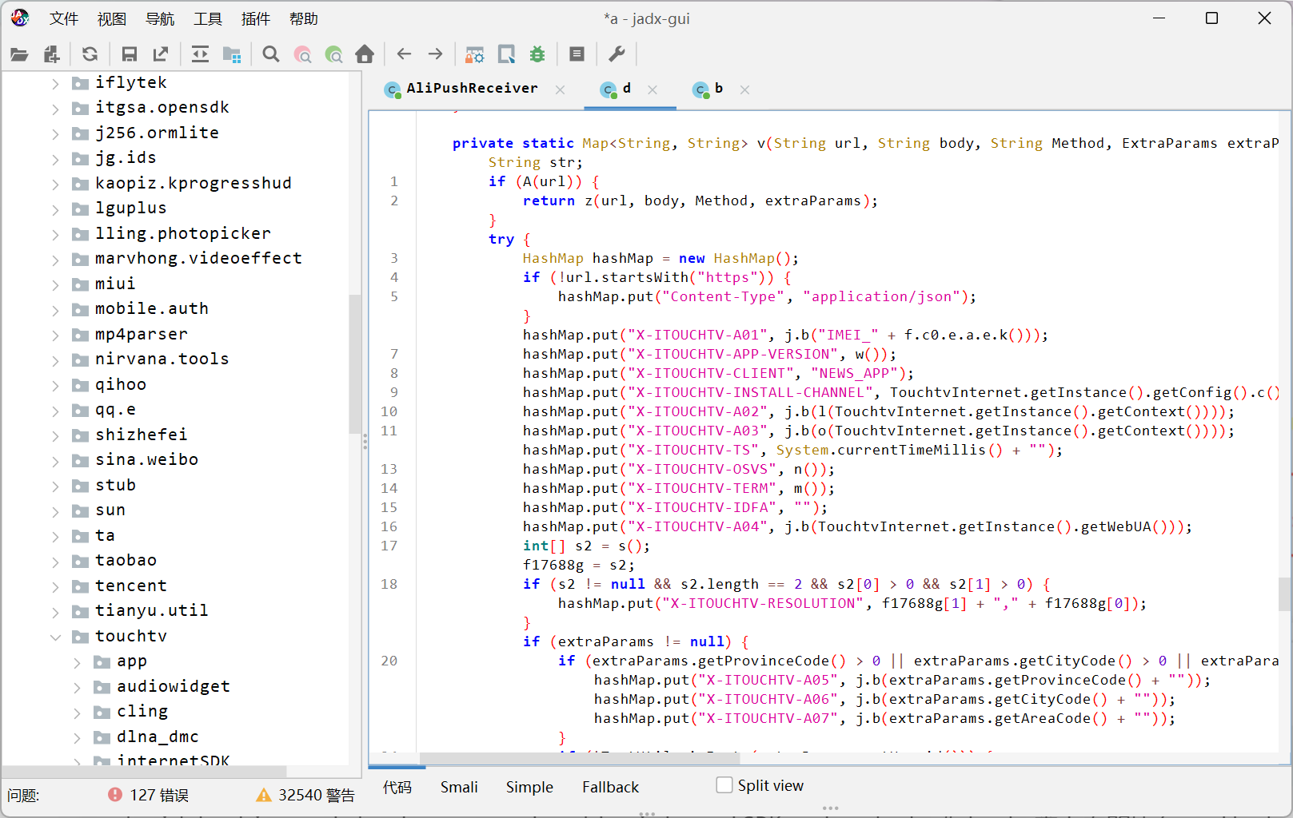Viewport: 1293px width, 818px height.
Task: Click the code horizontal scrollbar thumb
Action: point(580,758)
